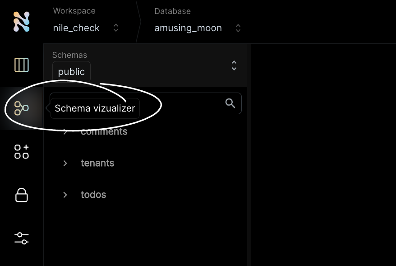Image resolution: width=396 pixels, height=266 pixels.
Task: Click the magnifier search icon
Action: tap(230, 103)
